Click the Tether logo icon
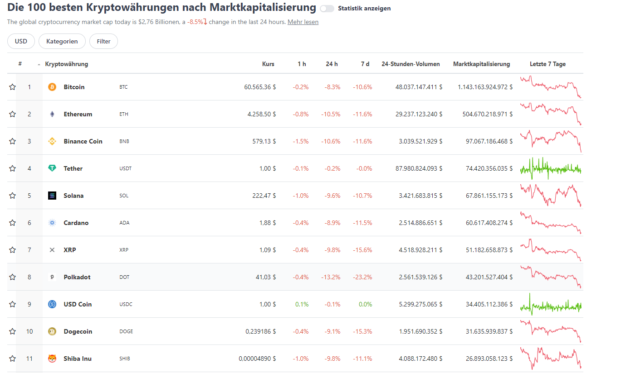This screenshot has height=373, width=621. (x=52, y=168)
